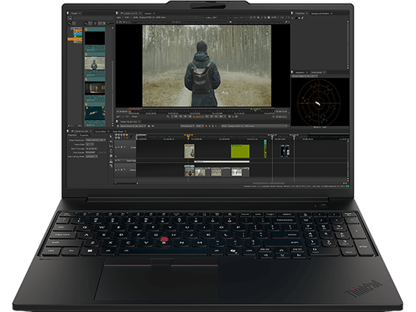
Task: Open the Output Resolution dropdown
Action: [96, 140]
